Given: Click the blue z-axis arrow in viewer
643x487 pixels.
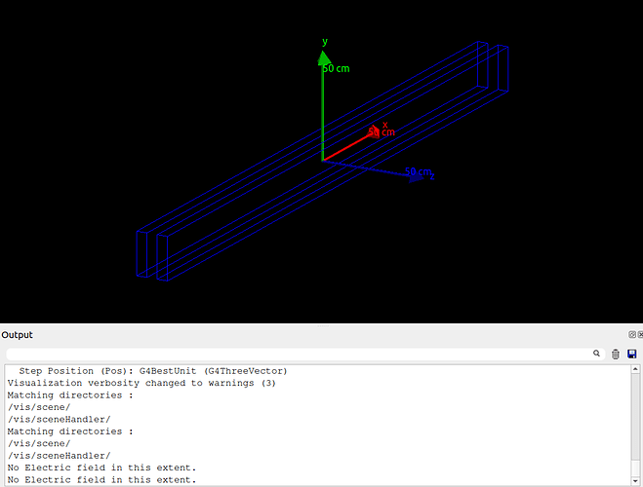Looking at the screenshot, I should pos(373,170).
